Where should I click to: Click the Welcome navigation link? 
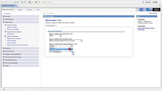tap(7, 14)
